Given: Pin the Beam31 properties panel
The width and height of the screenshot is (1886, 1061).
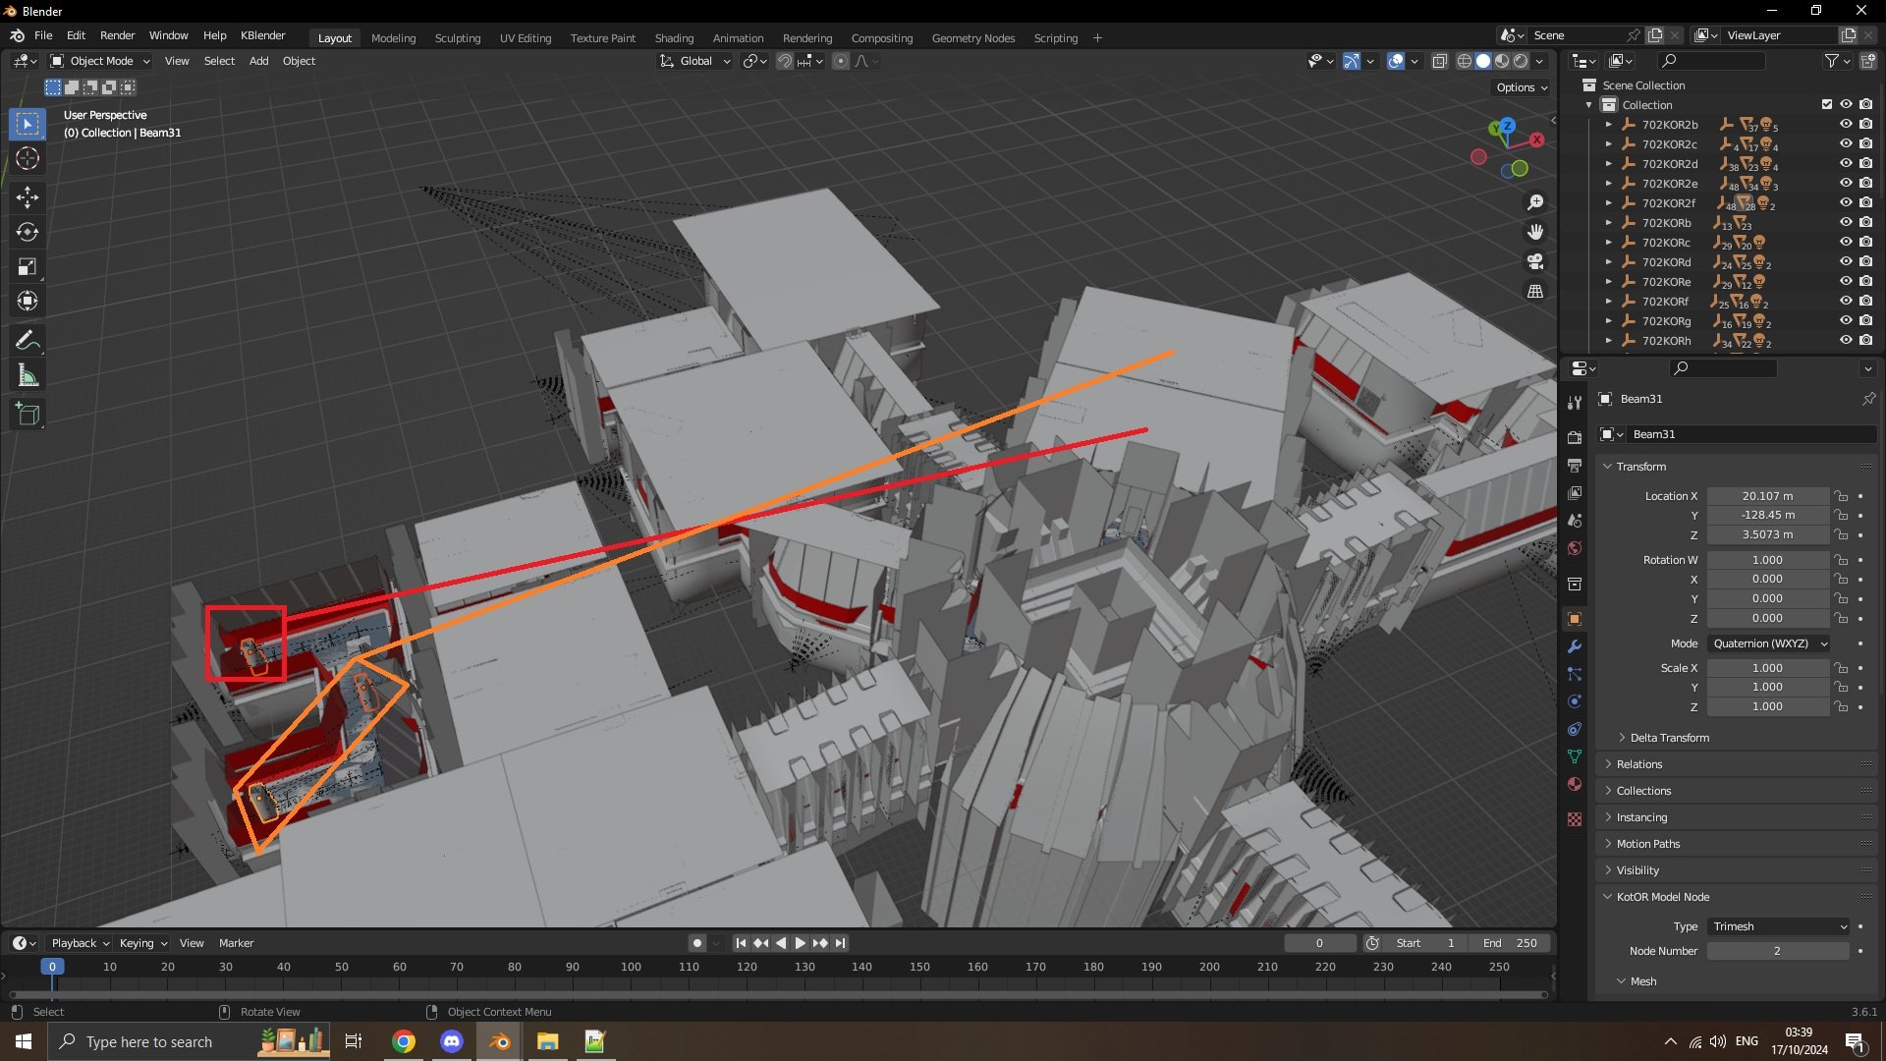Looking at the screenshot, I should [x=1868, y=399].
